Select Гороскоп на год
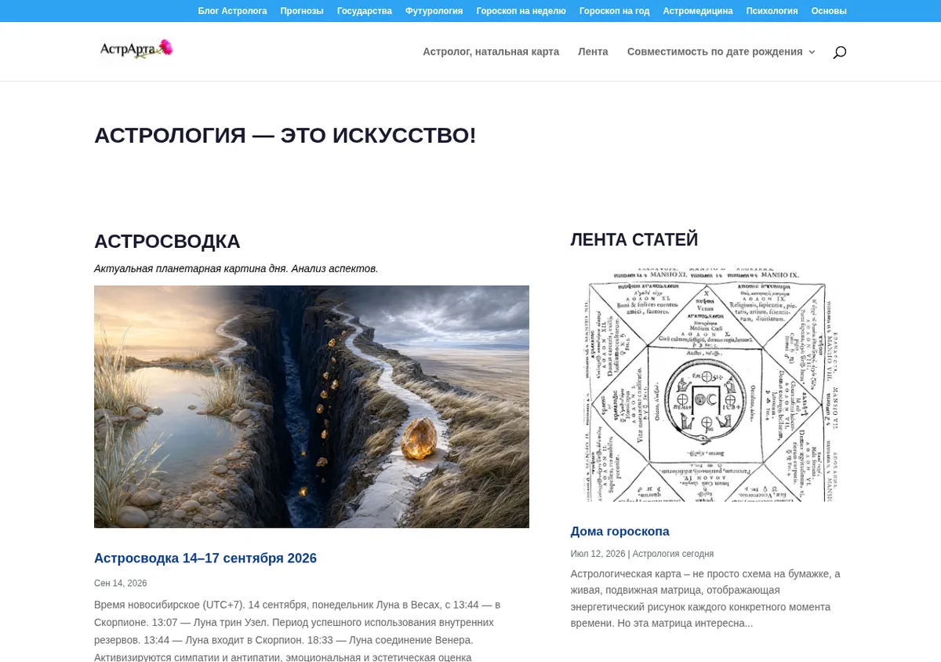The height and width of the screenshot is (662, 941). (x=614, y=11)
